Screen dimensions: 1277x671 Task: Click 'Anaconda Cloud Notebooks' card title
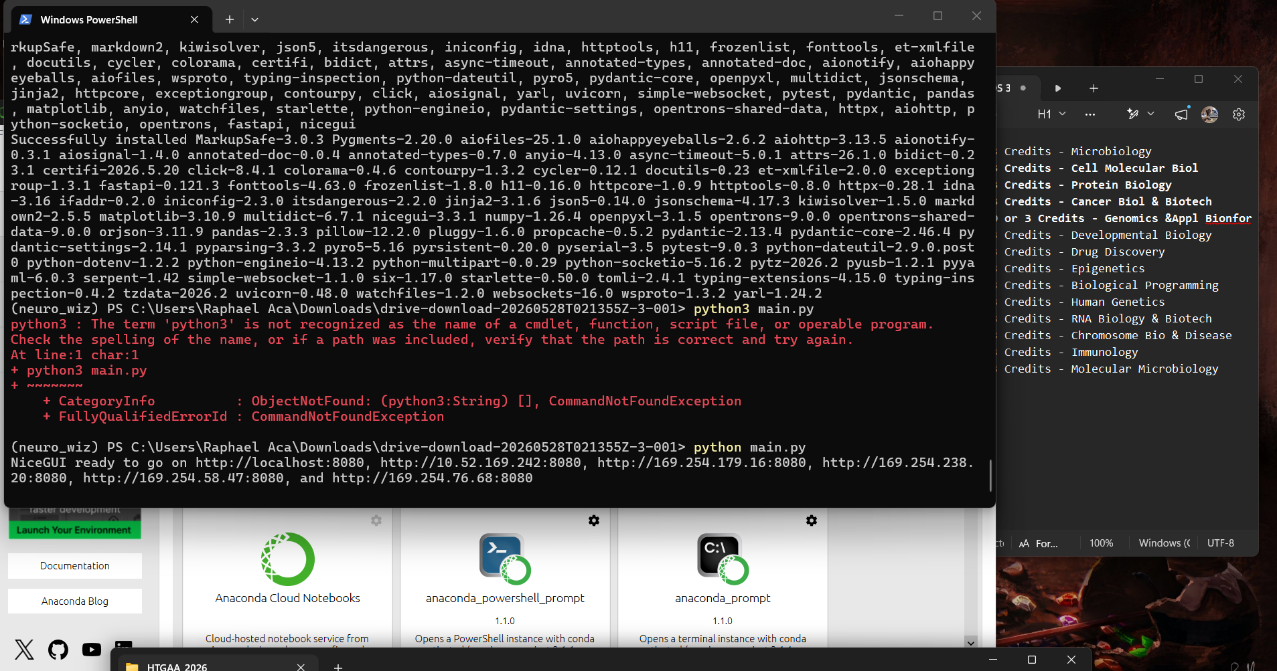[x=288, y=598]
